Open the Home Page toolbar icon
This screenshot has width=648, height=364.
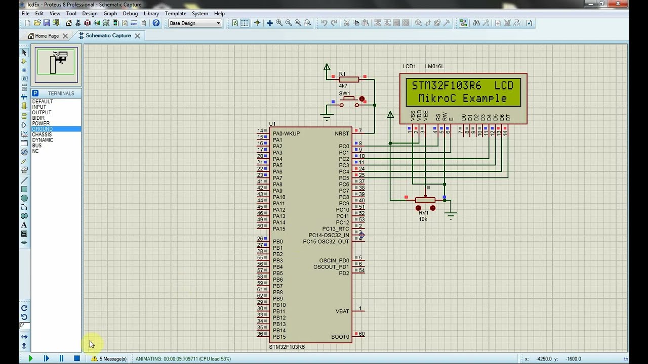click(x=69, y=23)
